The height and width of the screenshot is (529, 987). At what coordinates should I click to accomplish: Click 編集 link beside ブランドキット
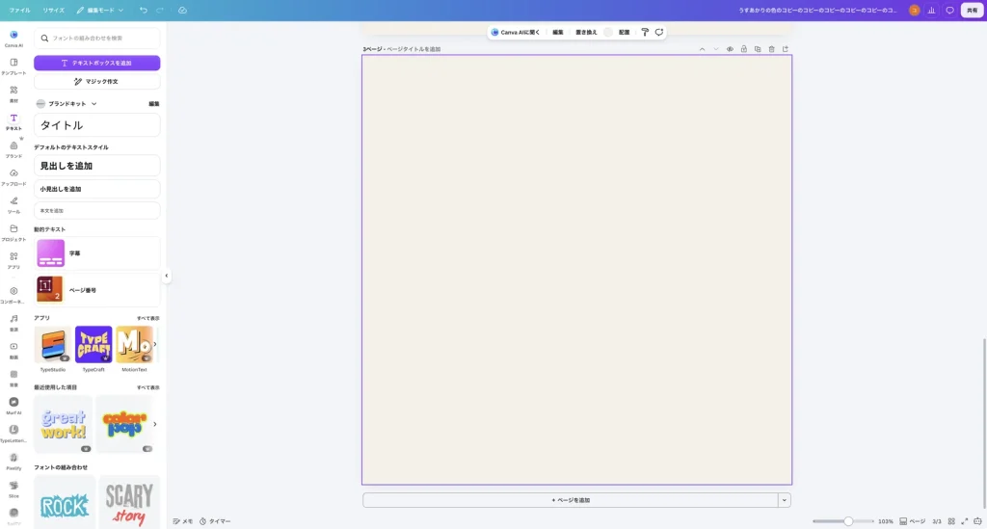pyautogui.click(x=153, y=104)
